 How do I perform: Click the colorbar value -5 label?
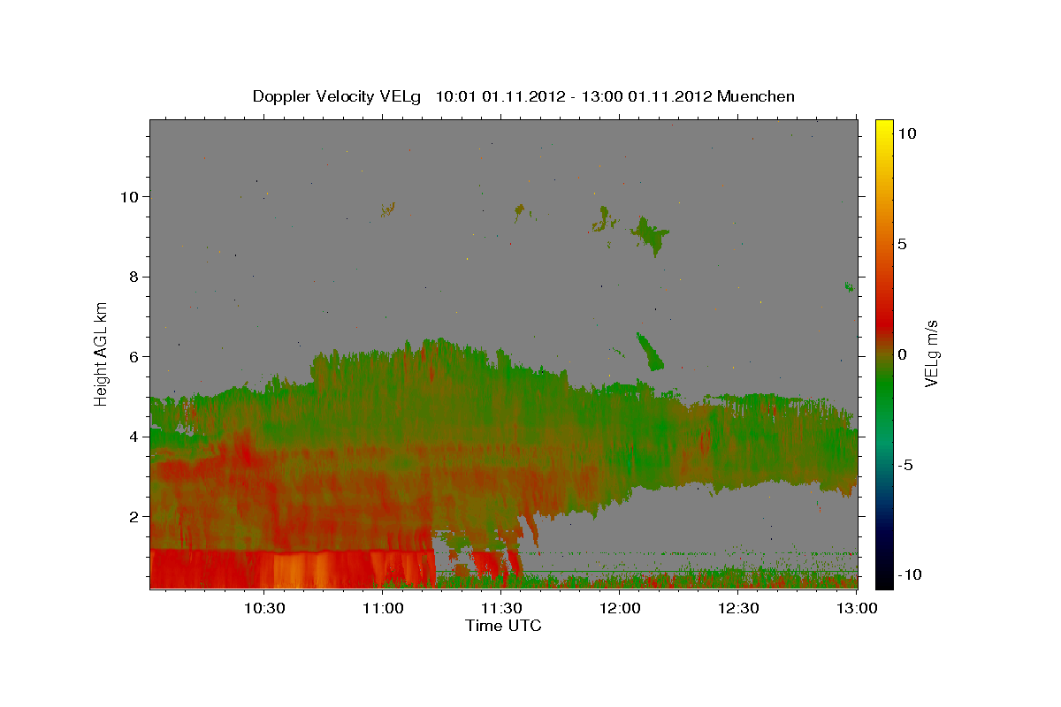coord(905,464)
